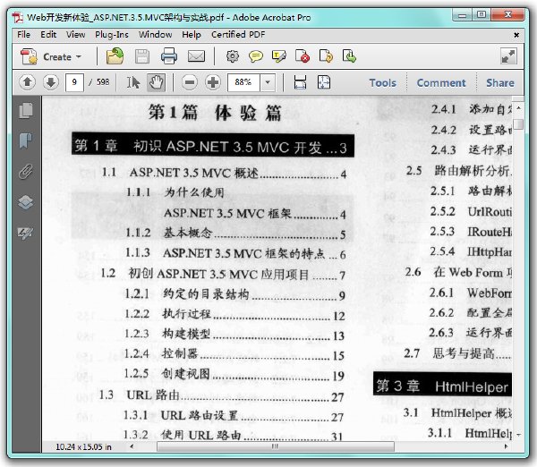Open the View menu
537x467 pixels.
tap(76, 35)
